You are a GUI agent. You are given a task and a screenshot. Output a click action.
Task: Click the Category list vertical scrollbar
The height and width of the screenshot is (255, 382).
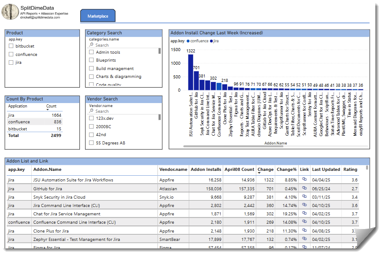point(160,51)
